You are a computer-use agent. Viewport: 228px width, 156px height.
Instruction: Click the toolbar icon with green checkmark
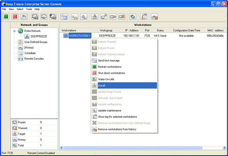pos(133,16)
